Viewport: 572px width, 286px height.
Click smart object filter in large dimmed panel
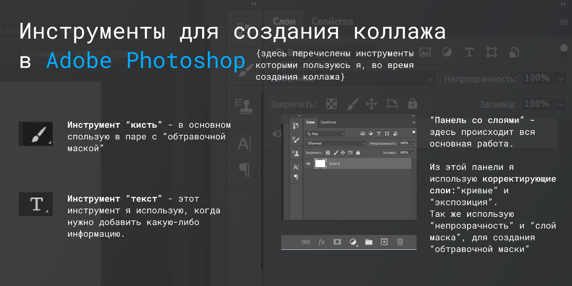(513, 52)
